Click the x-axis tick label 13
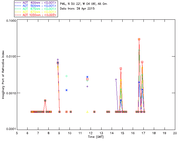 coord(101,133)
